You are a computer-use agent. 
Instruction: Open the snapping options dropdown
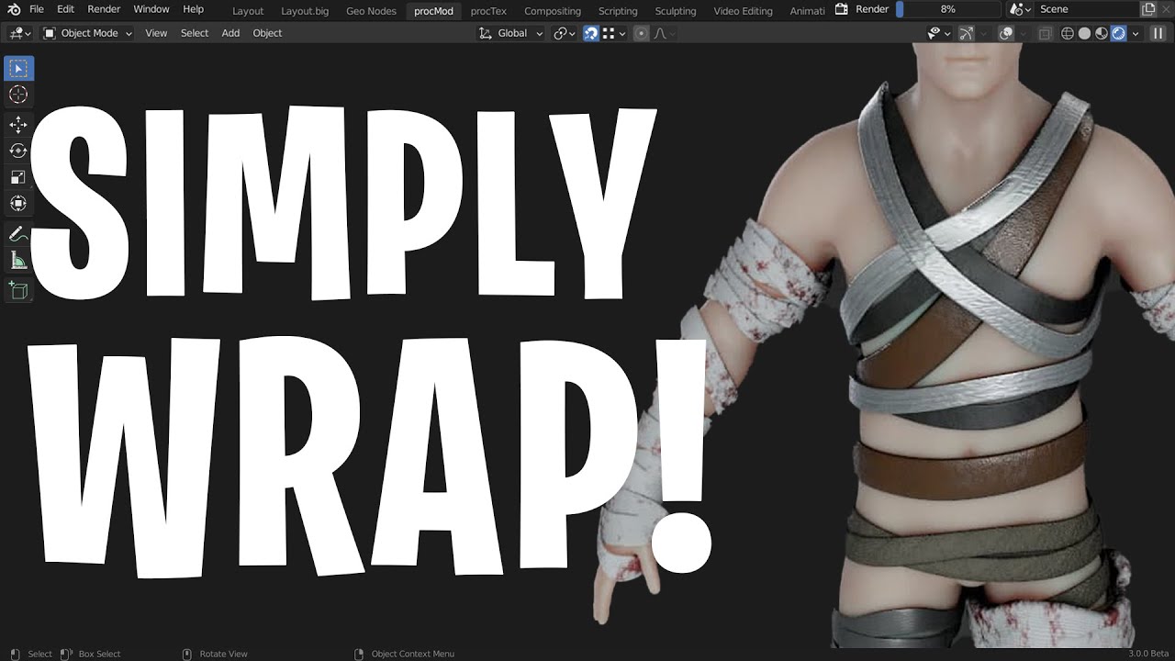[x=615, y=33]
